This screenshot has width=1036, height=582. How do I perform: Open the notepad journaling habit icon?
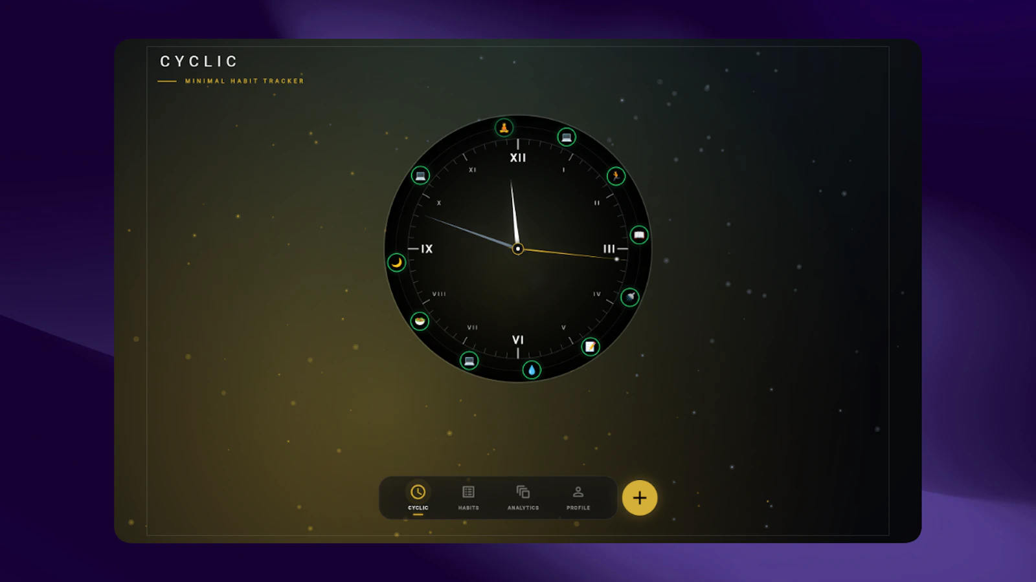tap(590, 347)
